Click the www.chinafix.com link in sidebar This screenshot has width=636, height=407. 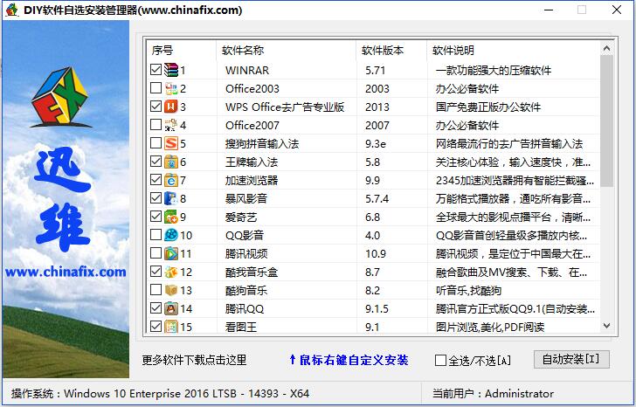click(66, 272)
